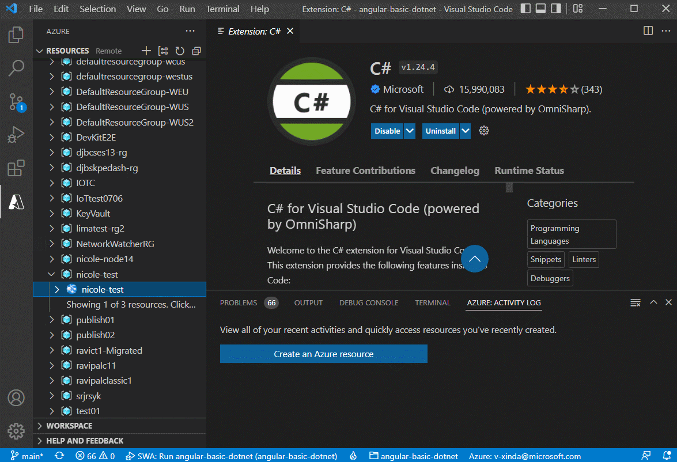
Task: Open the Explorer view in activity bar
Action: [x=16, y=35]
